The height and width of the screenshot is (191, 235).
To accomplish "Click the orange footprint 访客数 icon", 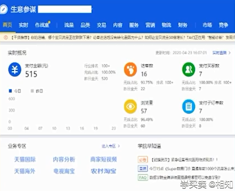I will tap(130, 69).
